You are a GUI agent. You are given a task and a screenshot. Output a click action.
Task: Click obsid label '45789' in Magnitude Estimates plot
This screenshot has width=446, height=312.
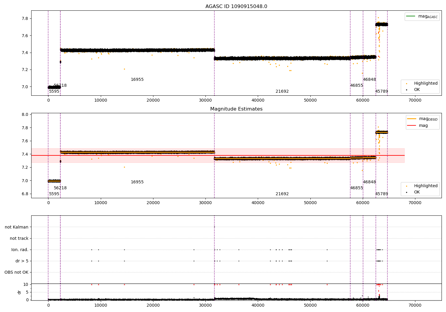[381, 194]
